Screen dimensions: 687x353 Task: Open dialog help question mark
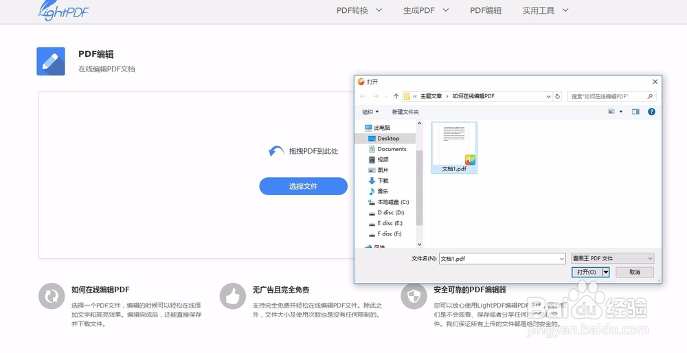pos(651,112)
